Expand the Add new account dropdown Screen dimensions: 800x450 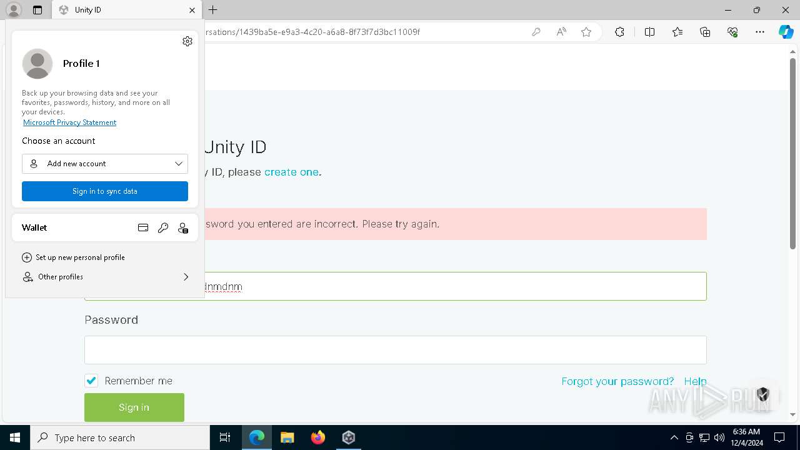coord(105,164)
